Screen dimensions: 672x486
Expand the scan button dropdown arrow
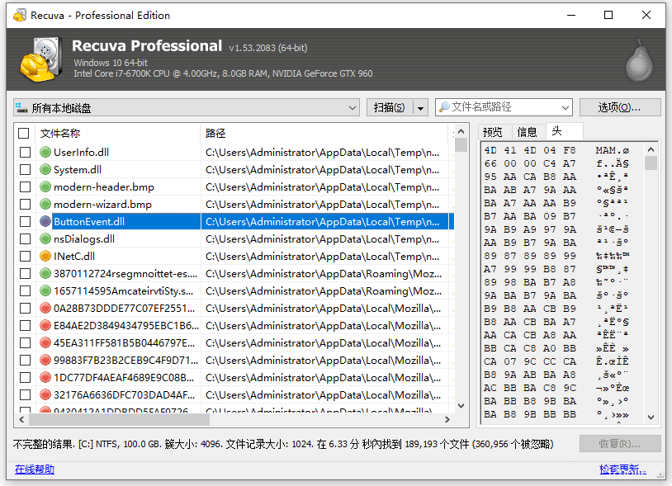pos(421,108)
